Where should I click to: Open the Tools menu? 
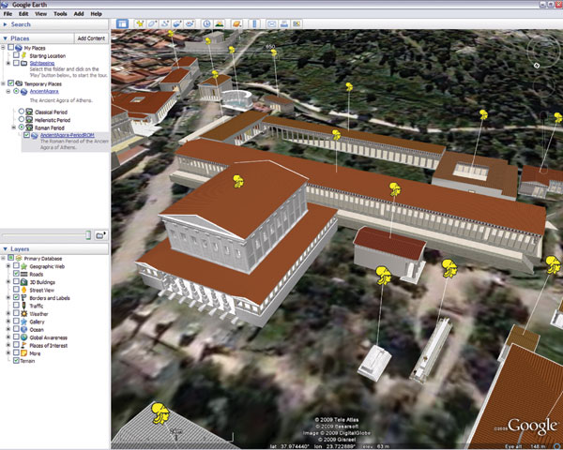pos(60,14)
